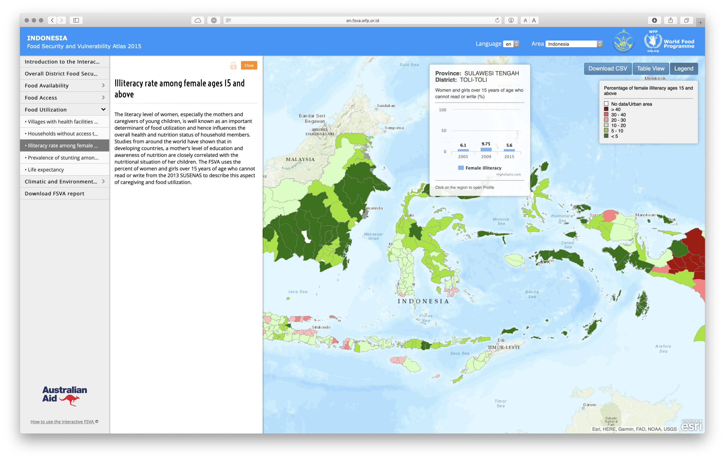Image resolution: width=725 pixels, height=460 pixels.
Task: Click 'Click on the region to open Profile' text
Action: (x=465, y=187)
